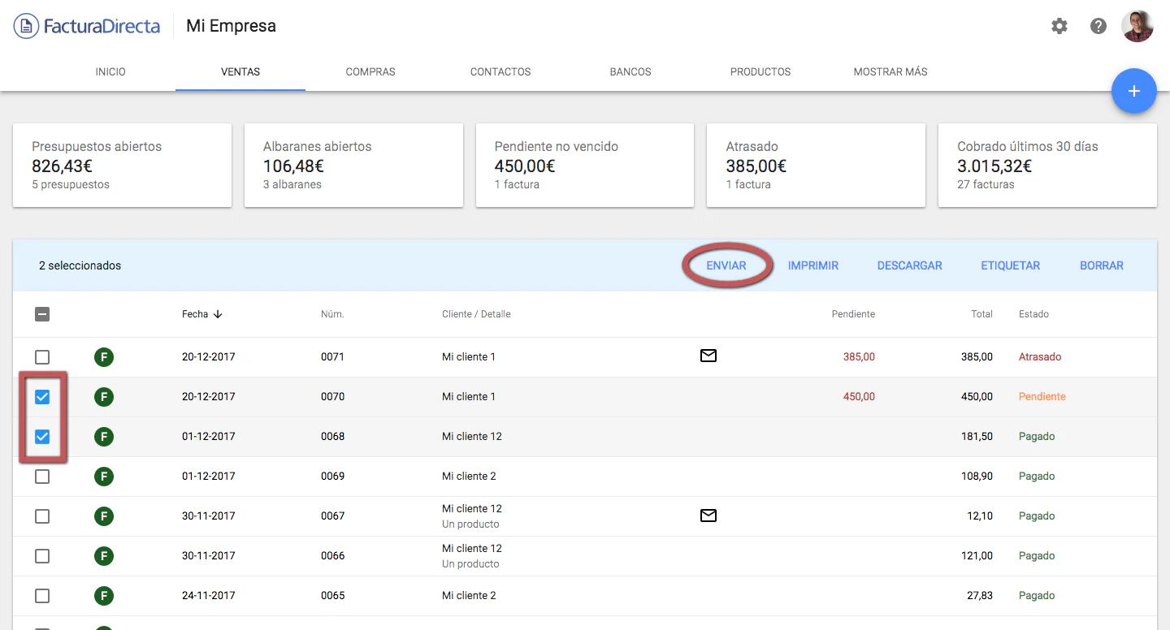Uncheck the checkbox for invoice 0070
Viewport: 1170px width, 630px height.
(x=42, y=397)
